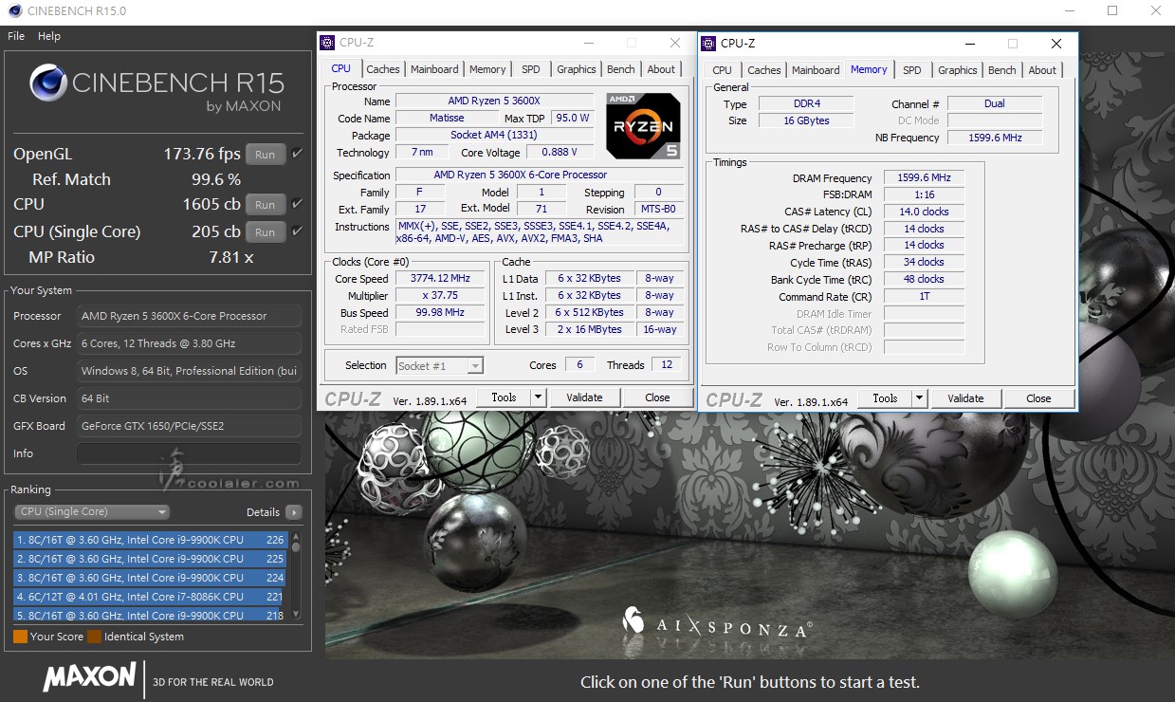This screenshot has width=1175, height=702.
Task: Switch to CPU tab in CPU-Z memory window
Action: pos(723,70)
